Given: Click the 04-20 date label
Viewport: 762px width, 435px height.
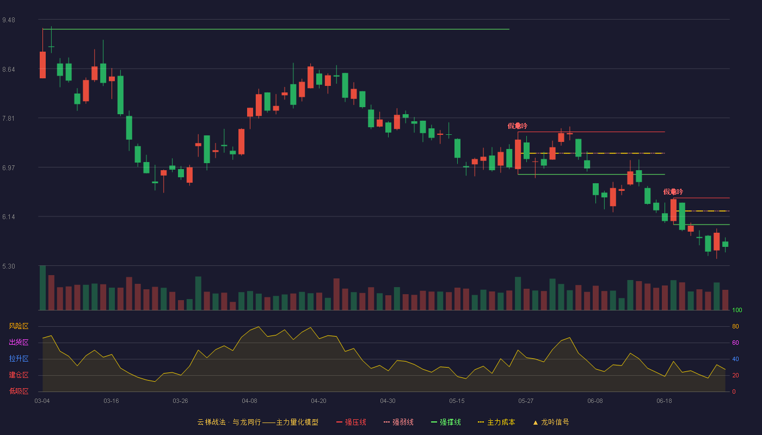Looking at the screenshot, I should [x=318, y=401].
